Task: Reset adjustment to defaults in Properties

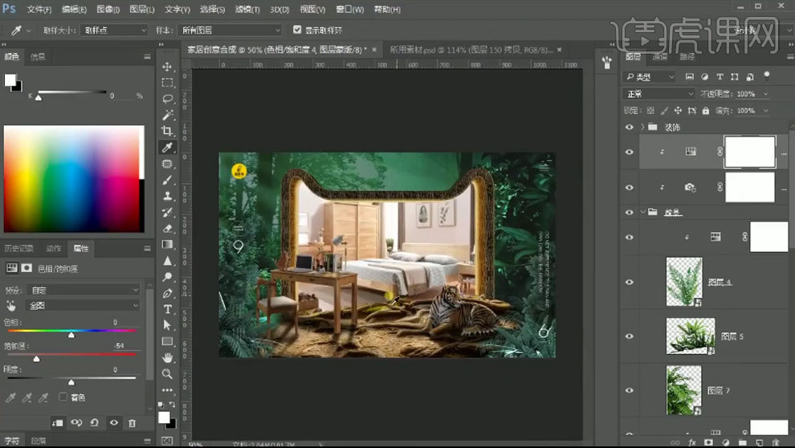Action: tap(95, 422)
